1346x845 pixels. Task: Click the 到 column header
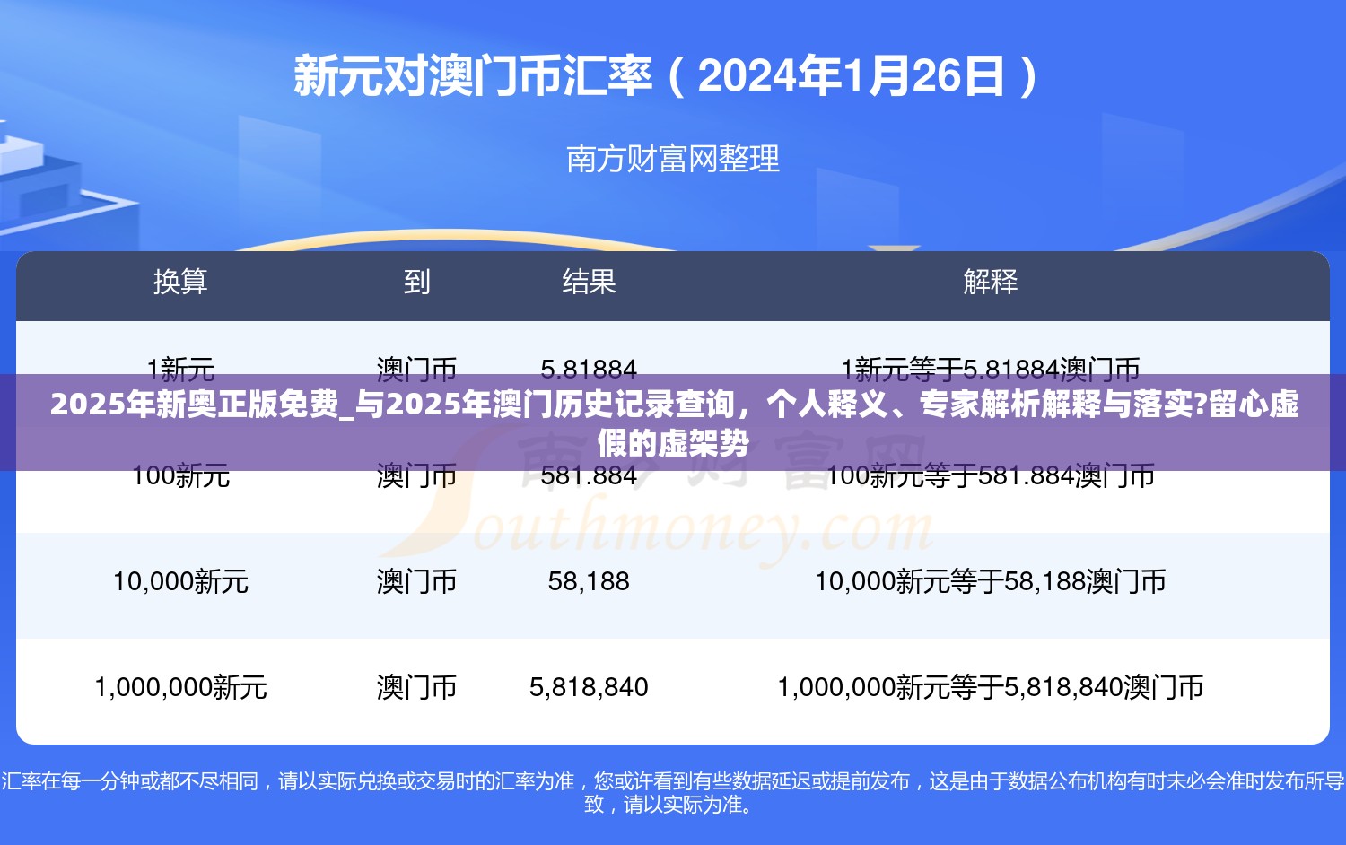tap(416, 283)
